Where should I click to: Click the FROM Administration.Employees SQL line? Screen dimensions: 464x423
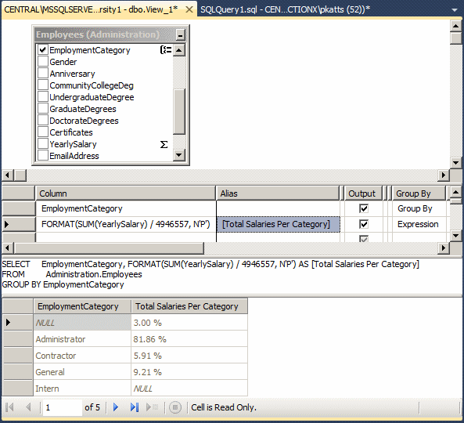point(72,274)
